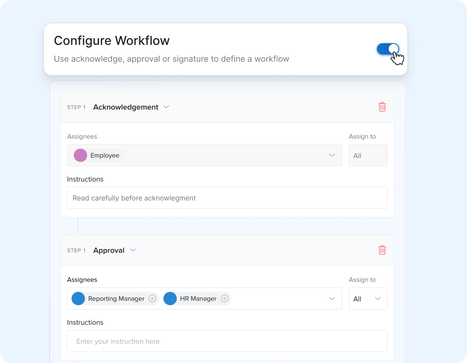The image size is (467, 363).
Task: Open the Approval Assign to All dropdown
Action: [x=368, y=298]
